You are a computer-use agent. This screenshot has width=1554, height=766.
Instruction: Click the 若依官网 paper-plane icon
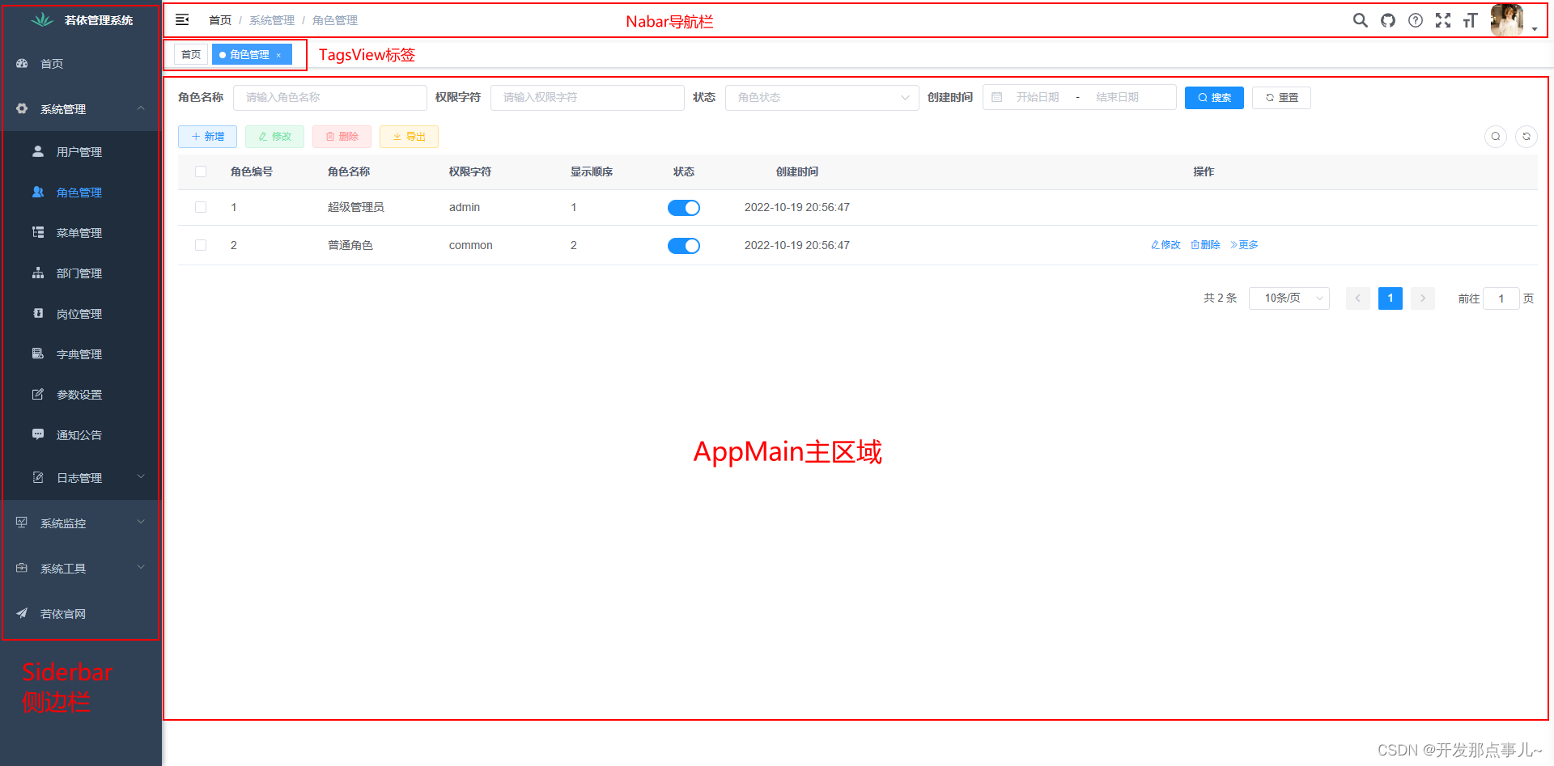coord(22,613)
